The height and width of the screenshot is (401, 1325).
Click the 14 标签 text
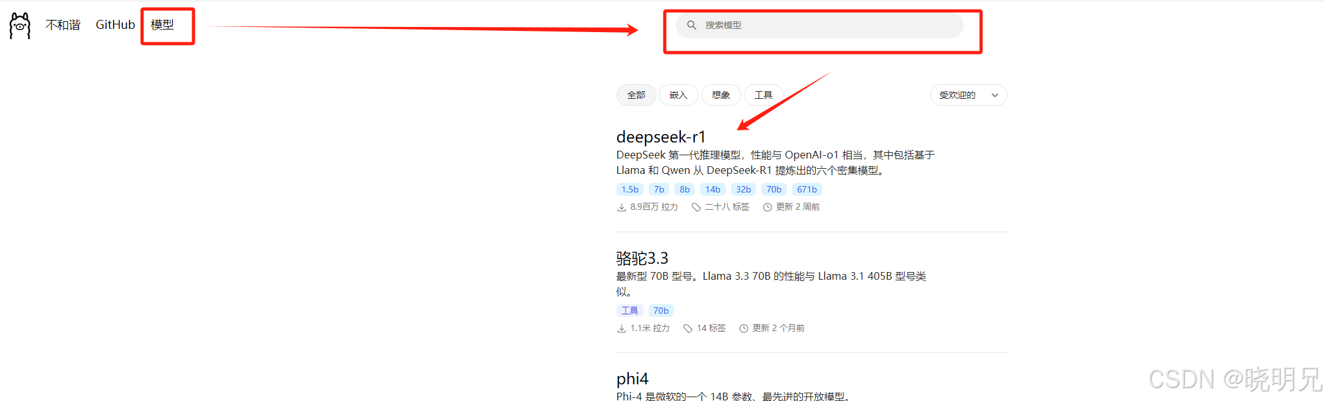[x=711, y=328]
